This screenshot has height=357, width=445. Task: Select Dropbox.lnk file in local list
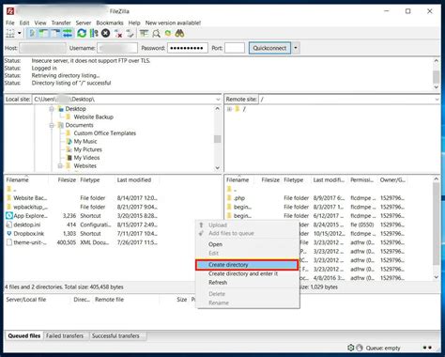[x=82, y=234]
